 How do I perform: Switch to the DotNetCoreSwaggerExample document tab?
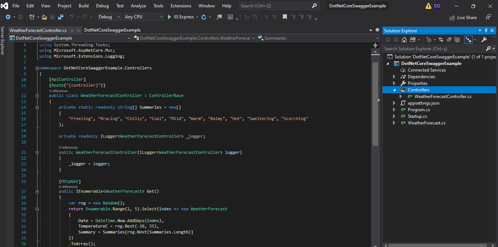point(112,30)
